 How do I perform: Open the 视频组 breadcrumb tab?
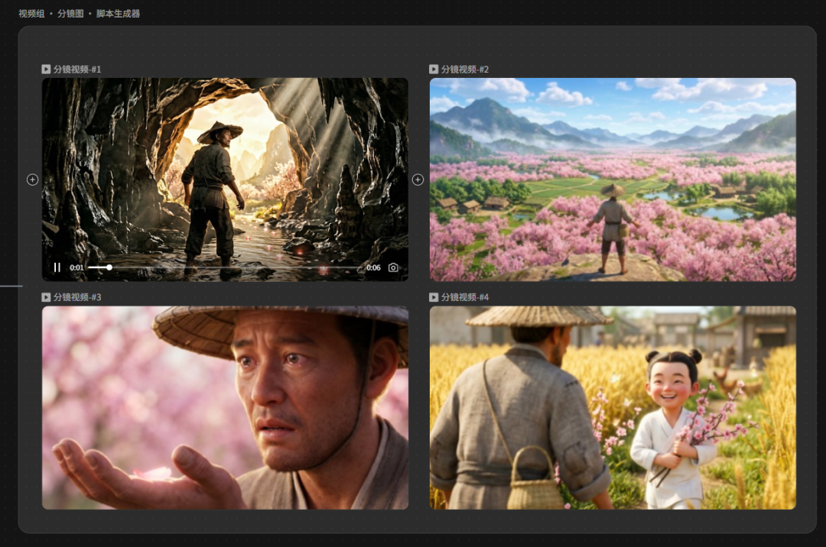pyautogui.click(x=31, y=14)
